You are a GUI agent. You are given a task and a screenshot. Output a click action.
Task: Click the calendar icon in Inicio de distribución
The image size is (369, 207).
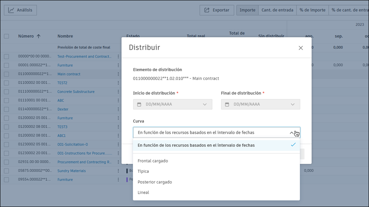click(x=139, y=104)
